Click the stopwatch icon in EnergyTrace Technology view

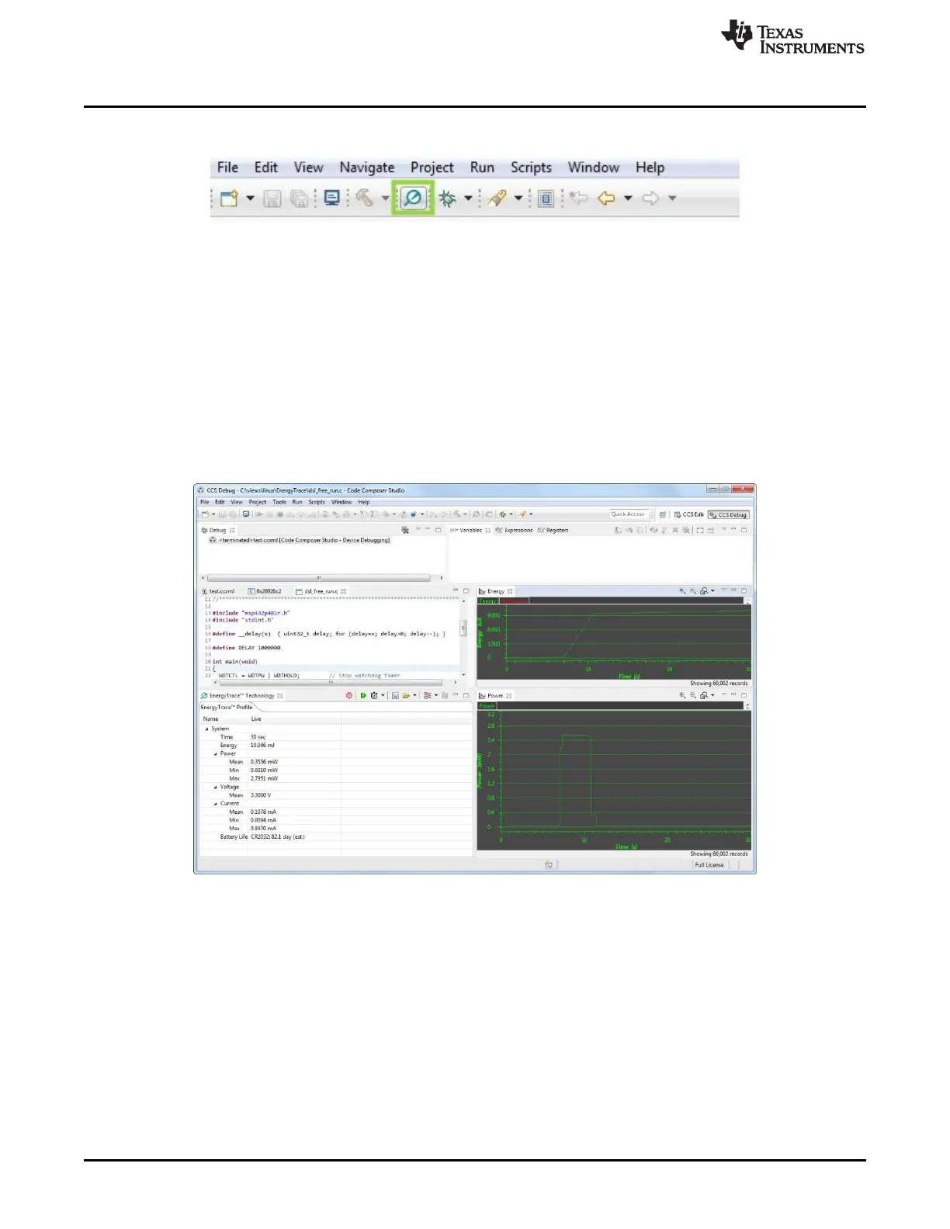374,695
